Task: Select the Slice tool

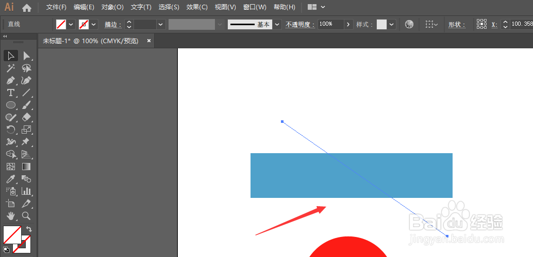Action: point(26,204)
